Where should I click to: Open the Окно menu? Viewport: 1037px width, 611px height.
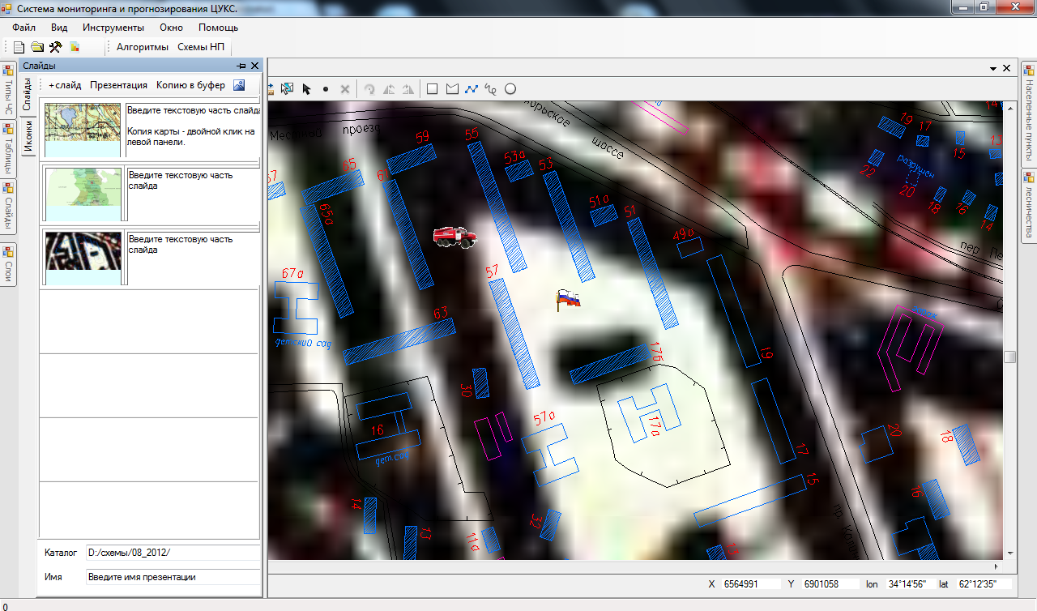171,27
